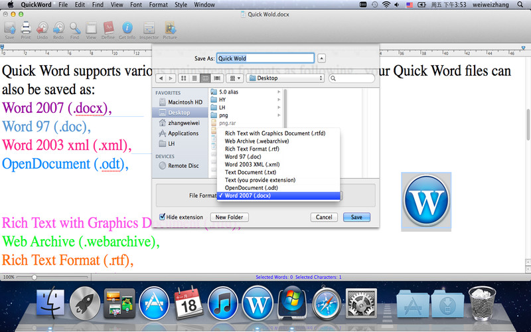This screenshot has height=332, width=531.
Task: Go back in save dialog browser
Action: click(x=161, y=78)
